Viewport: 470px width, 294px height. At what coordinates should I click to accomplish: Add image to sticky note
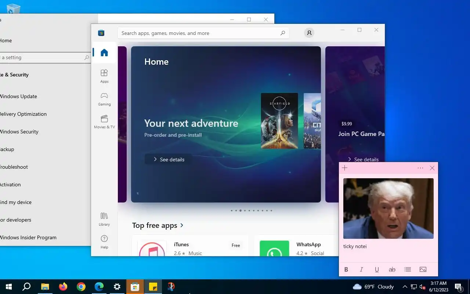coord(423,269)
